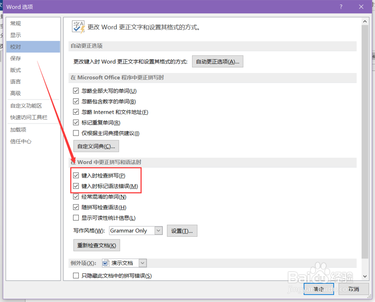
Task: Click the scrollbar up arrow
Action: 365,21
